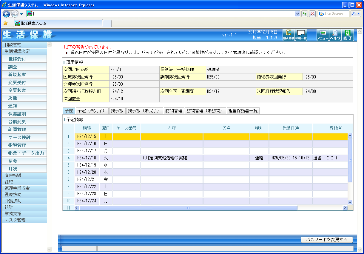Click the 終了 exit icon
The image size is (364, 254).
click(348, 35)
